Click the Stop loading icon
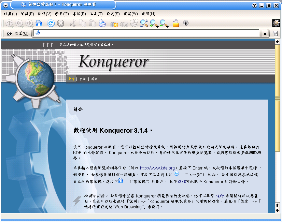Image resolution: width=282 pixels, height=222 pixels. tap(60, 23)
